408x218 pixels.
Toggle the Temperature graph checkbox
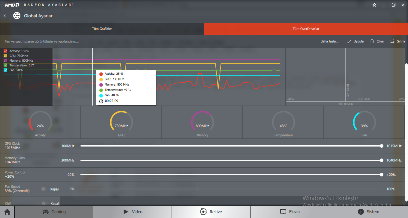(x=5, y=65)
